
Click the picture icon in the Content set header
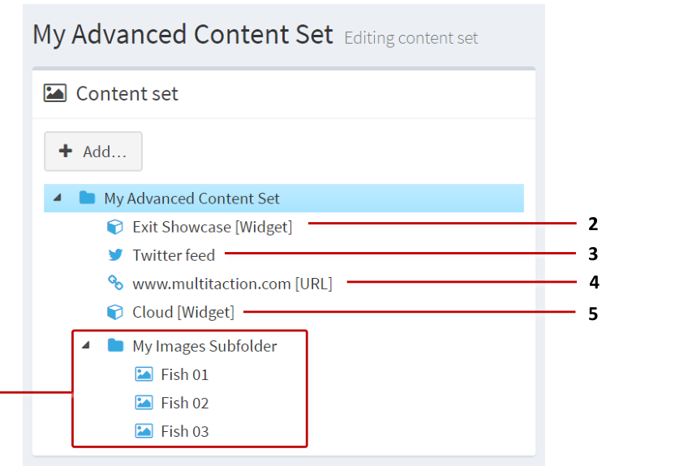pyautogui.click(x=54, y=92)
